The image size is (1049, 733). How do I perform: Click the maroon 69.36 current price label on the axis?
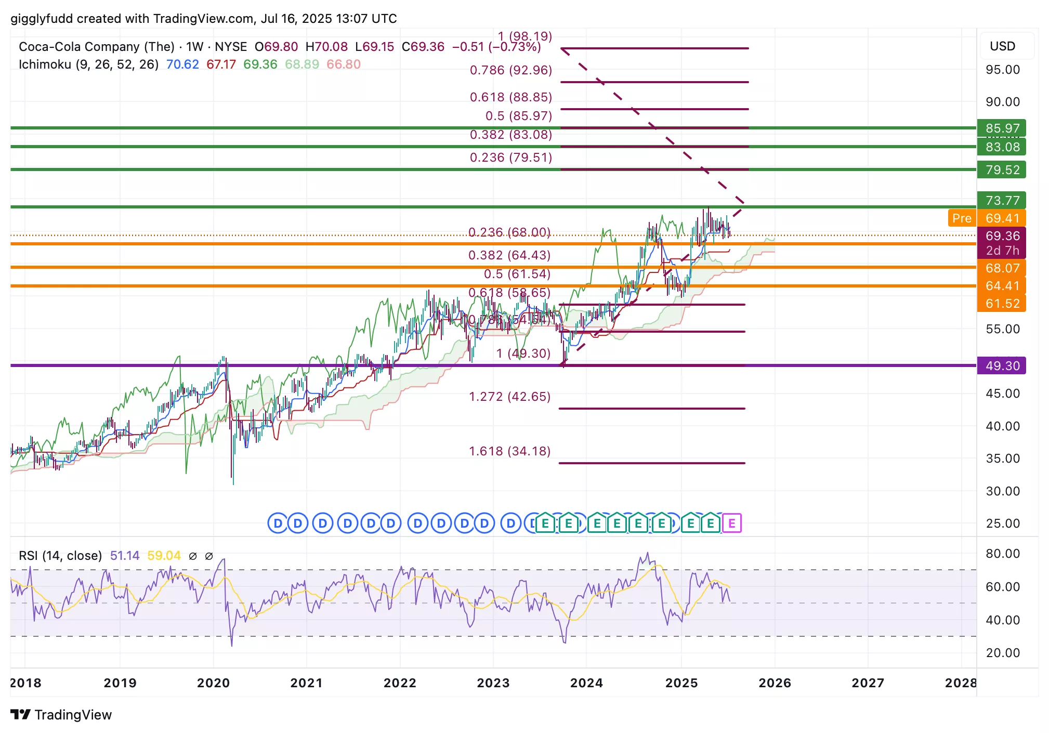pos(1002,236)
